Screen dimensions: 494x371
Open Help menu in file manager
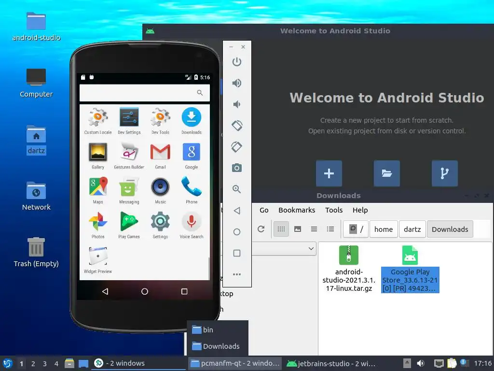(360, 210)
